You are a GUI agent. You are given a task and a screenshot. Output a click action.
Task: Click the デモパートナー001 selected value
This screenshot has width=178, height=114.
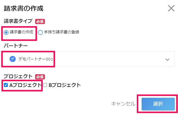[36, 59]
